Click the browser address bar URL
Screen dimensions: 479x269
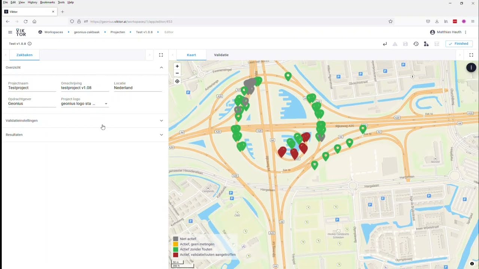pyautogui.click(x=131, y=22)
